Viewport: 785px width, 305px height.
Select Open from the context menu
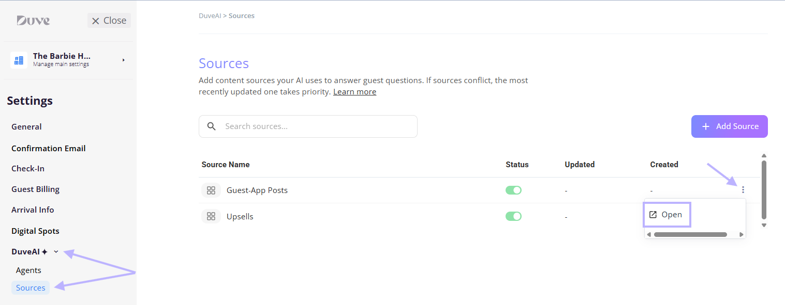click(x=667, y=215)
